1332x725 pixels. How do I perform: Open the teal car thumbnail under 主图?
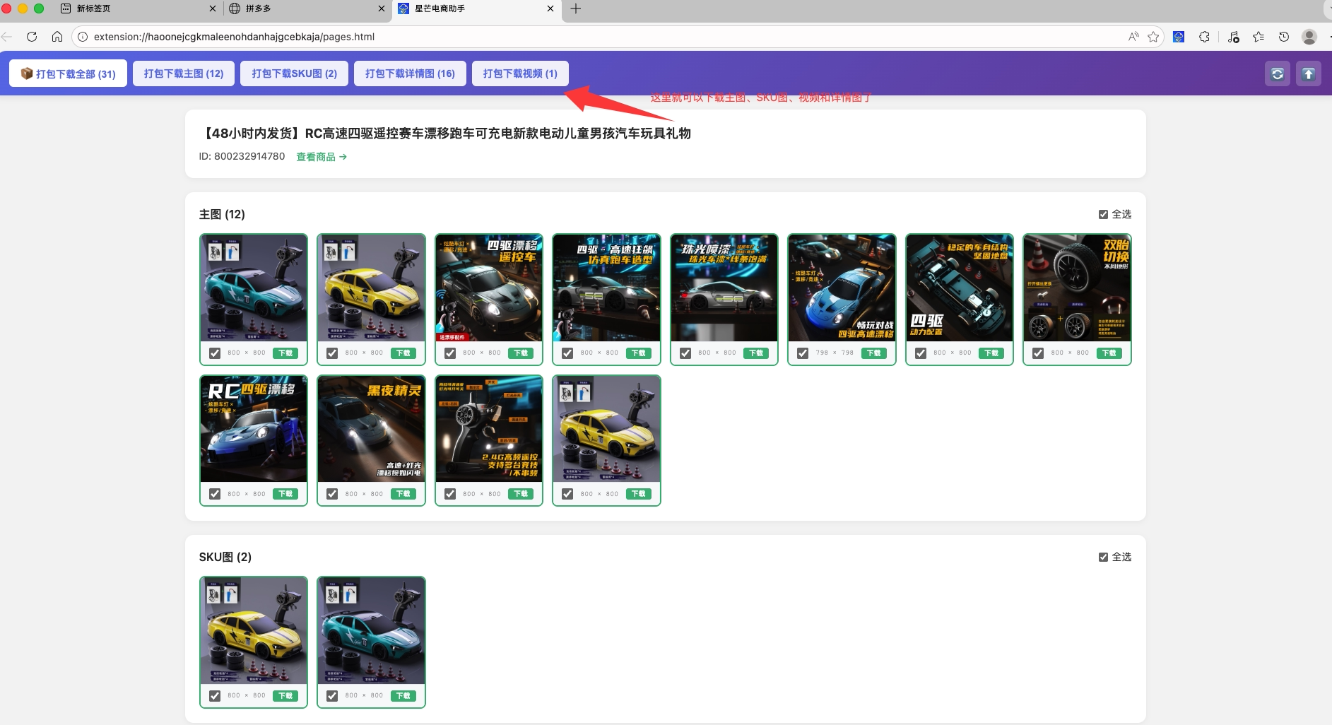coord(254,288)
